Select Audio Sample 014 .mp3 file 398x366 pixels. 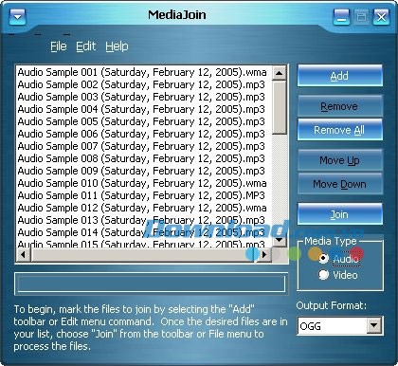tap(141, 232)
